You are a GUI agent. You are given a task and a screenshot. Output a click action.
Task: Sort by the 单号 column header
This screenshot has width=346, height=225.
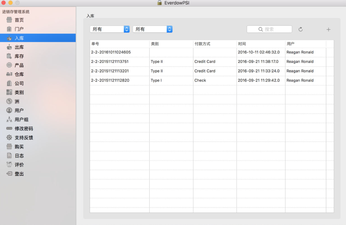click(x=120, y=44)
